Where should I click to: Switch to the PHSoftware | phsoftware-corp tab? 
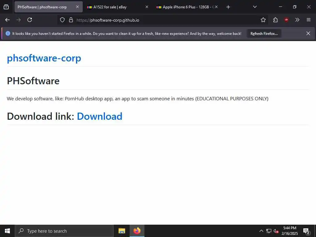tap(48, 7)
